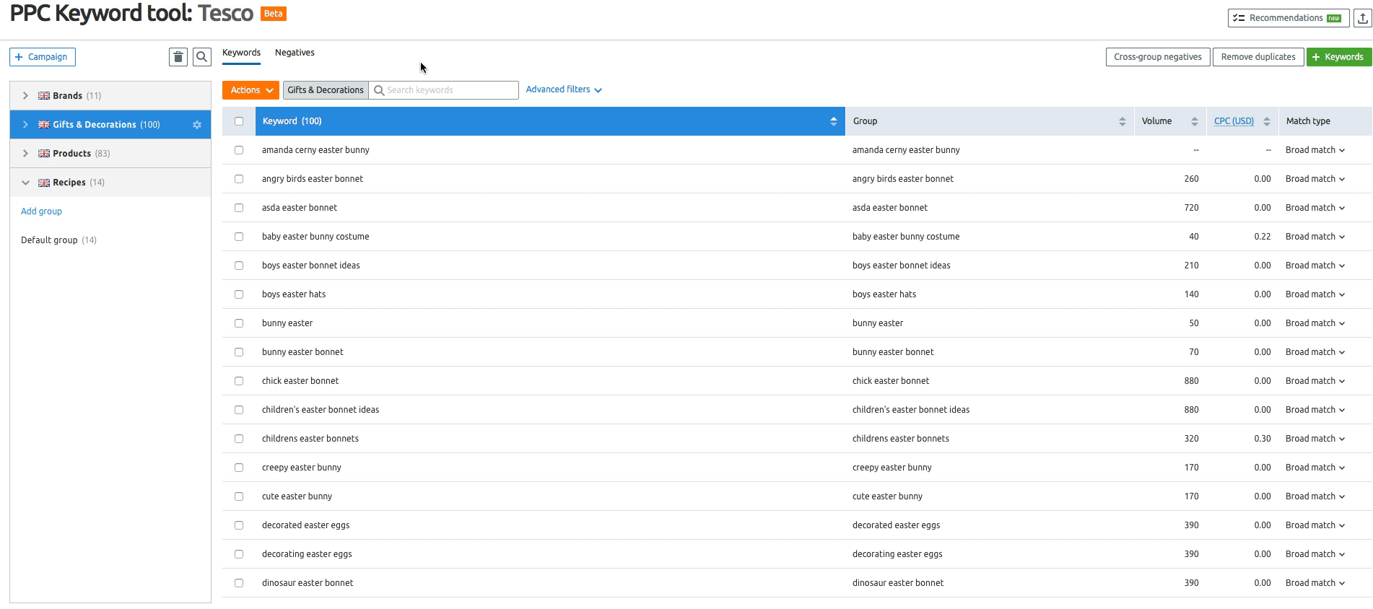
Task: Click the 0.22 CPC value
Action: (1263, 237)
